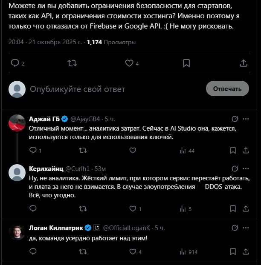Open more options on Керлхайнц reply
Screen dimensions: 261x265
(246, 168)
